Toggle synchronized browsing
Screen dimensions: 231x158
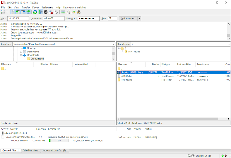[74, 12]
